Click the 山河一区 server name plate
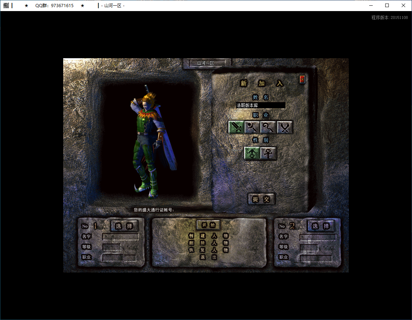Viewport: 412px width, 320px height. coord(207,63)
